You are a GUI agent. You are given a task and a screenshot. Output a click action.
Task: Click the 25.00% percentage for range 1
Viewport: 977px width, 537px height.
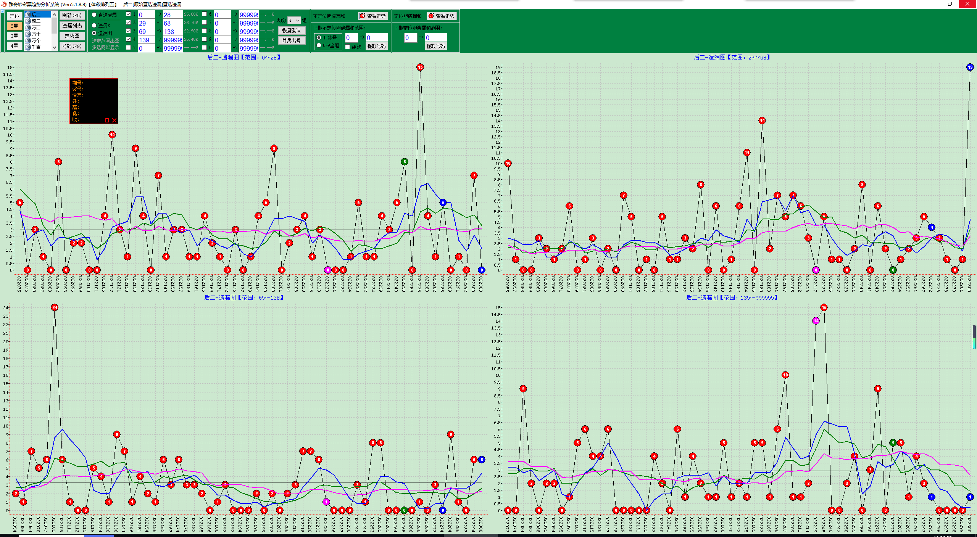tap(191, 14)
